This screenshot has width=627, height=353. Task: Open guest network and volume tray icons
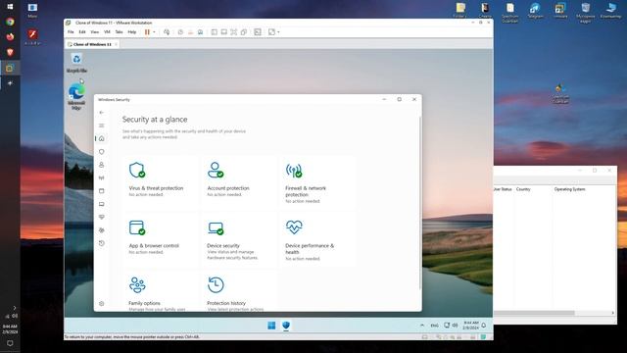[x=451, y=326]
